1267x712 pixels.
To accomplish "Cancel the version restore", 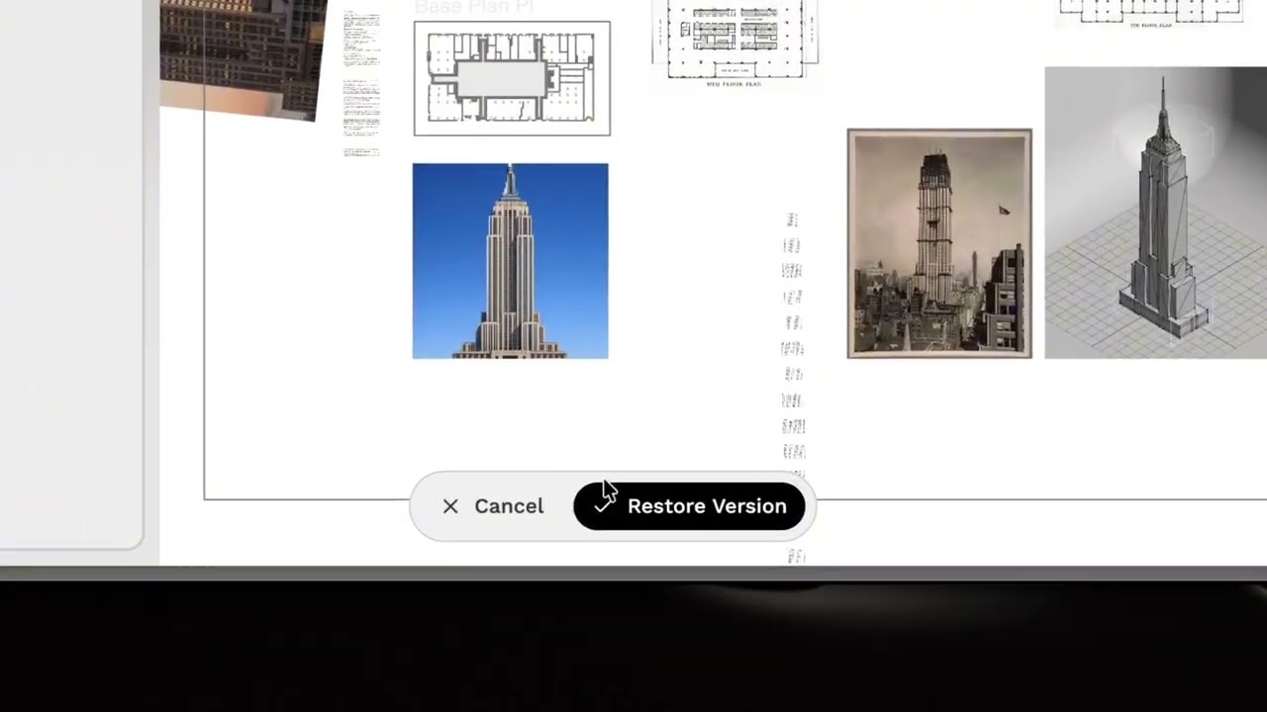I will pos(493,506).
